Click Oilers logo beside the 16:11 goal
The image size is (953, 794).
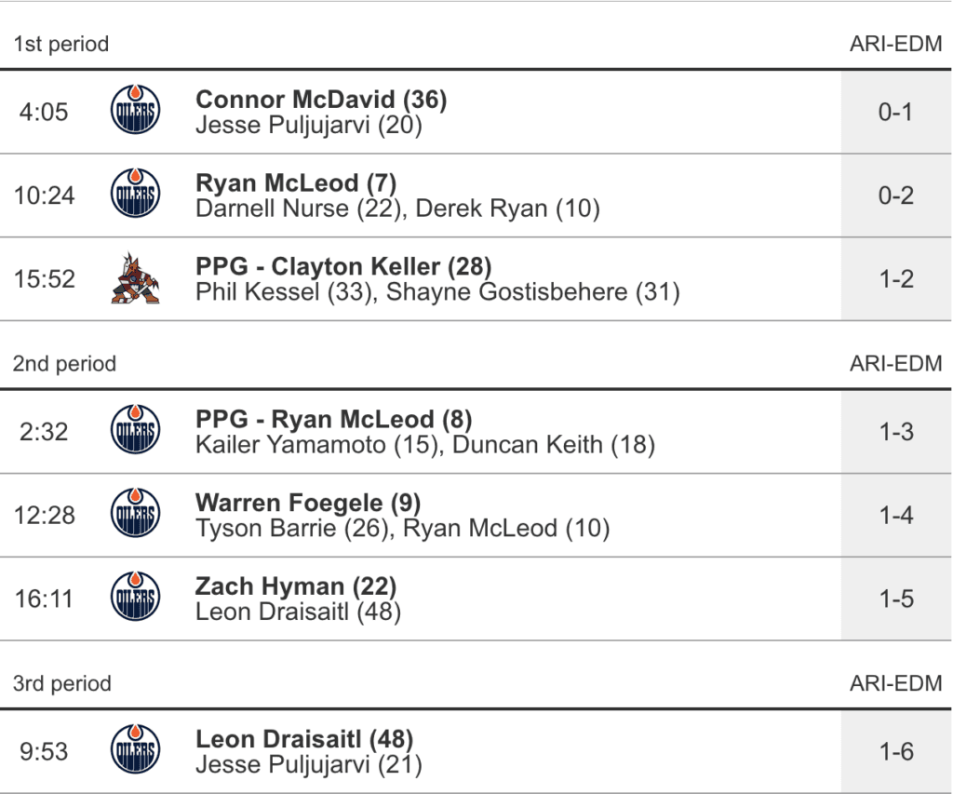pyautogui.click(x=135, y=599)
